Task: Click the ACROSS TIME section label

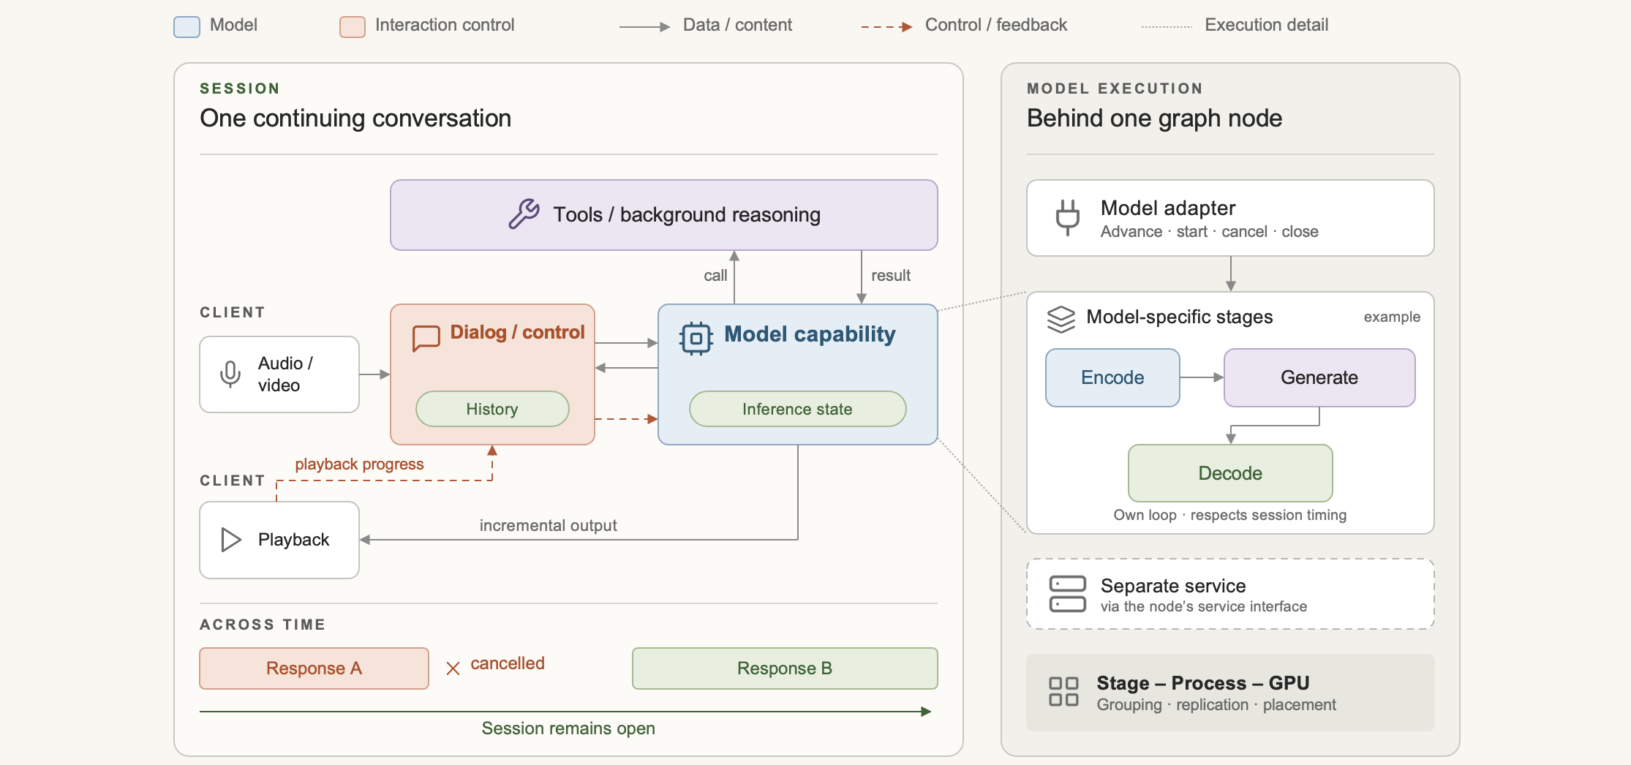Action: tap(263, 625)
